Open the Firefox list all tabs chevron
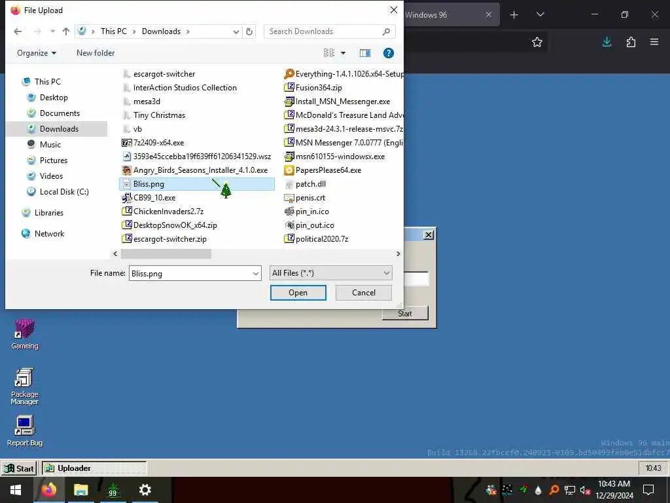The height and width of the screenshot is (503, 670). (540, 15)
